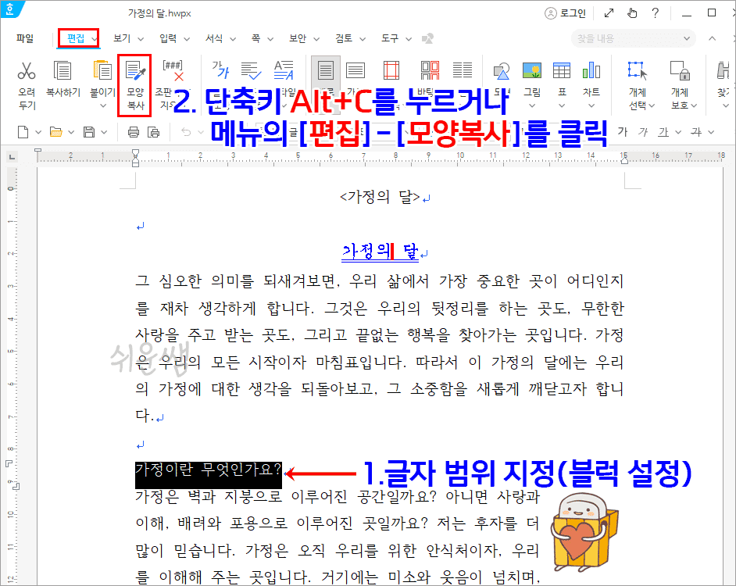This screenshot has height=586, width=736.
Task: Toggle italic formatting in the formatting row
Action: point(642,133)
